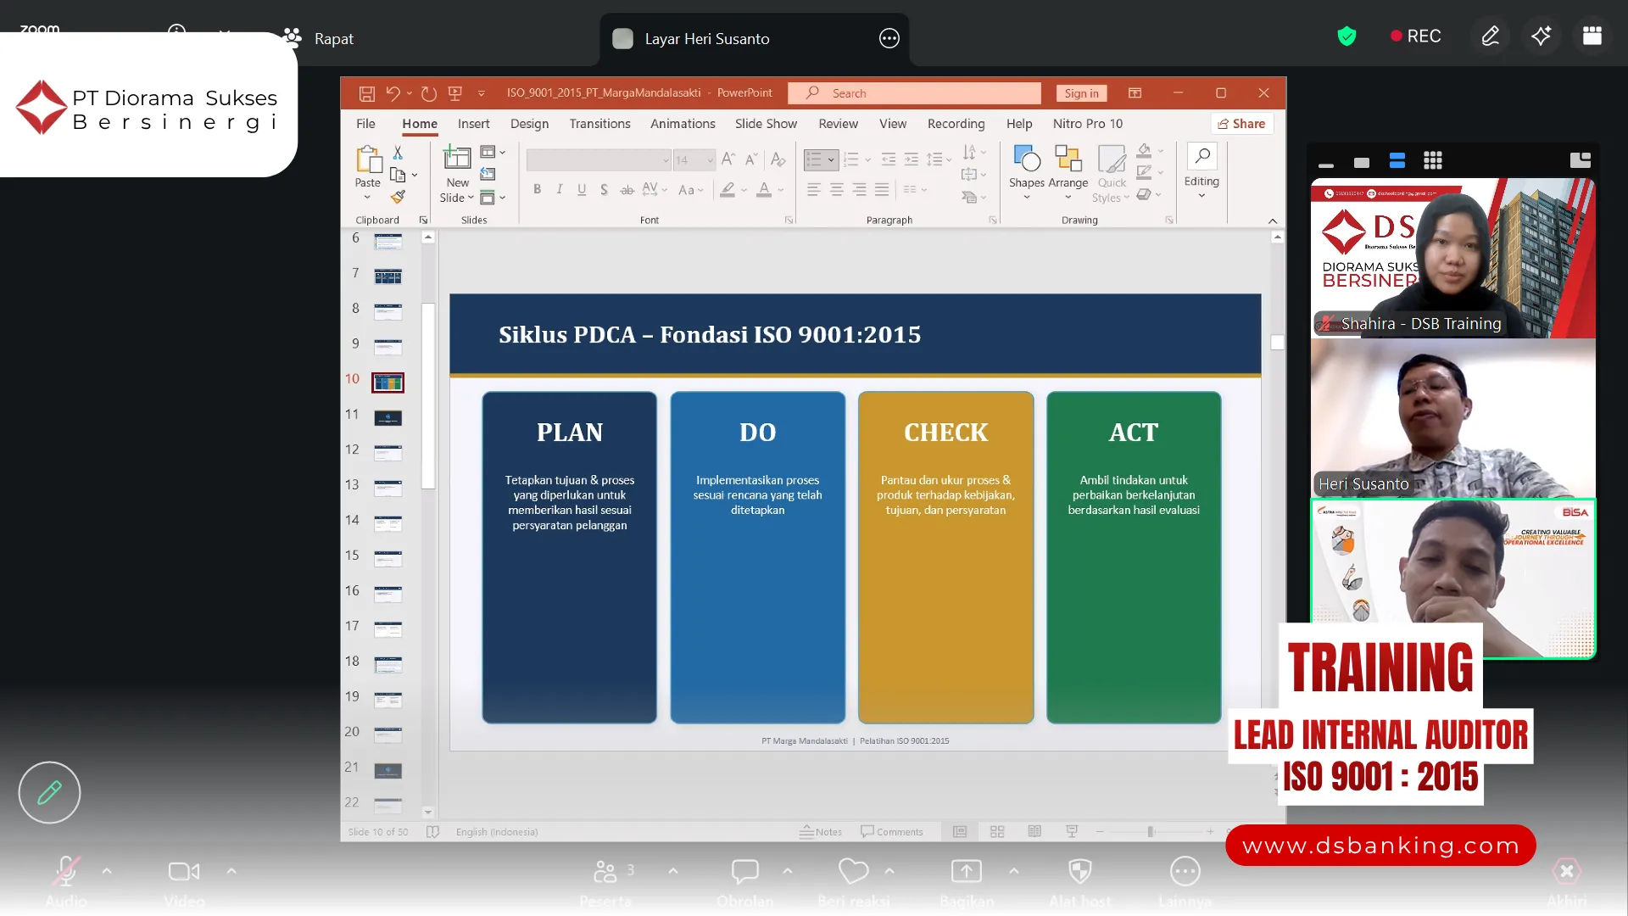Click the Sign in button
Viewport: 1628px width, 916px height.
coord(1081,93)
